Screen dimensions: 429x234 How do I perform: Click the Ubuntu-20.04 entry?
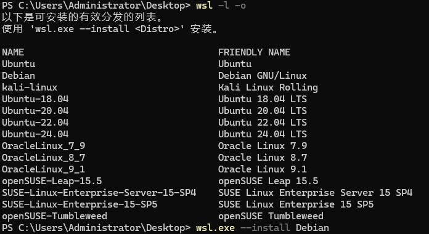[35, 111]
